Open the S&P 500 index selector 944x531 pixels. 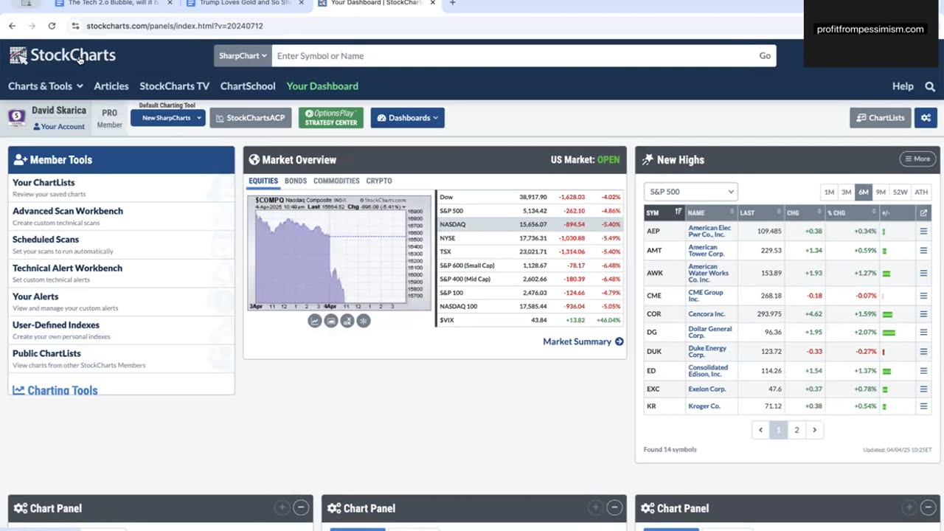(x=691, y=192)
